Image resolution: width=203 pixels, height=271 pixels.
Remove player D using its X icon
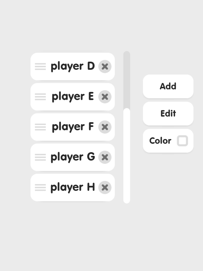coord(105,66)
